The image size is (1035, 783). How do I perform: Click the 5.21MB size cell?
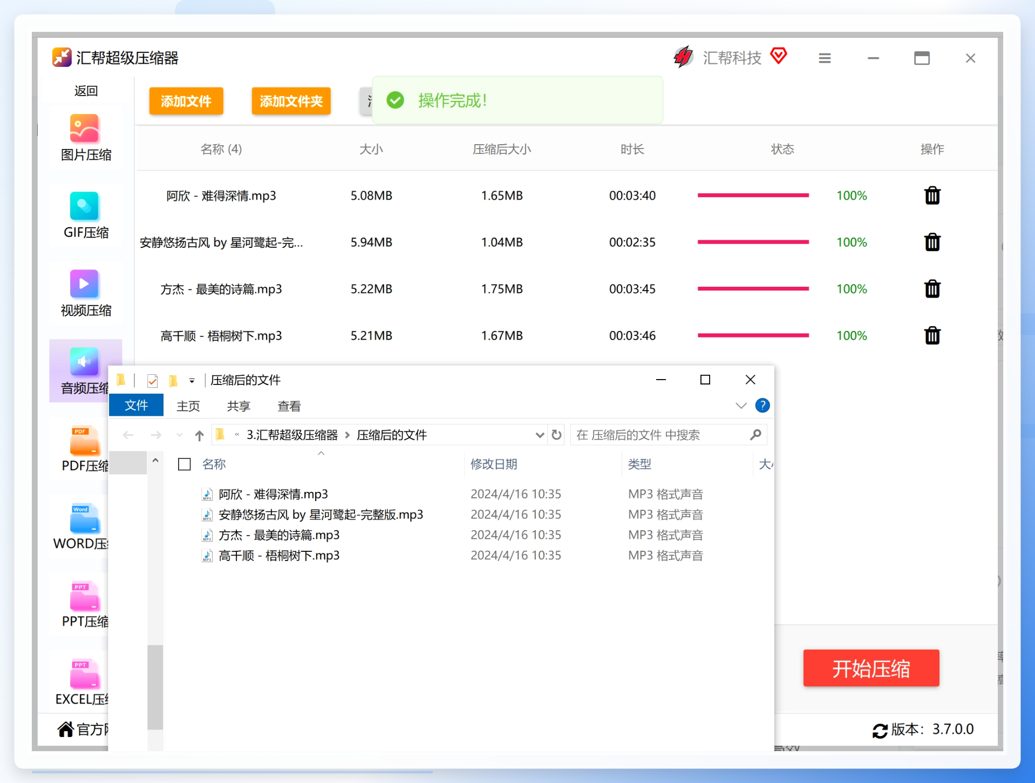(x=371, y=335)
